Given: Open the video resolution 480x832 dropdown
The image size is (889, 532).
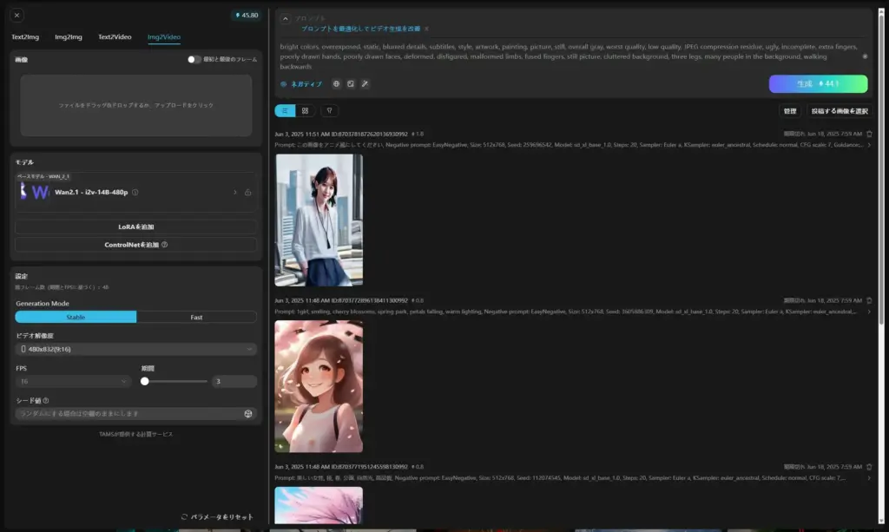Looking at the screenshot, I should point(135,349).
